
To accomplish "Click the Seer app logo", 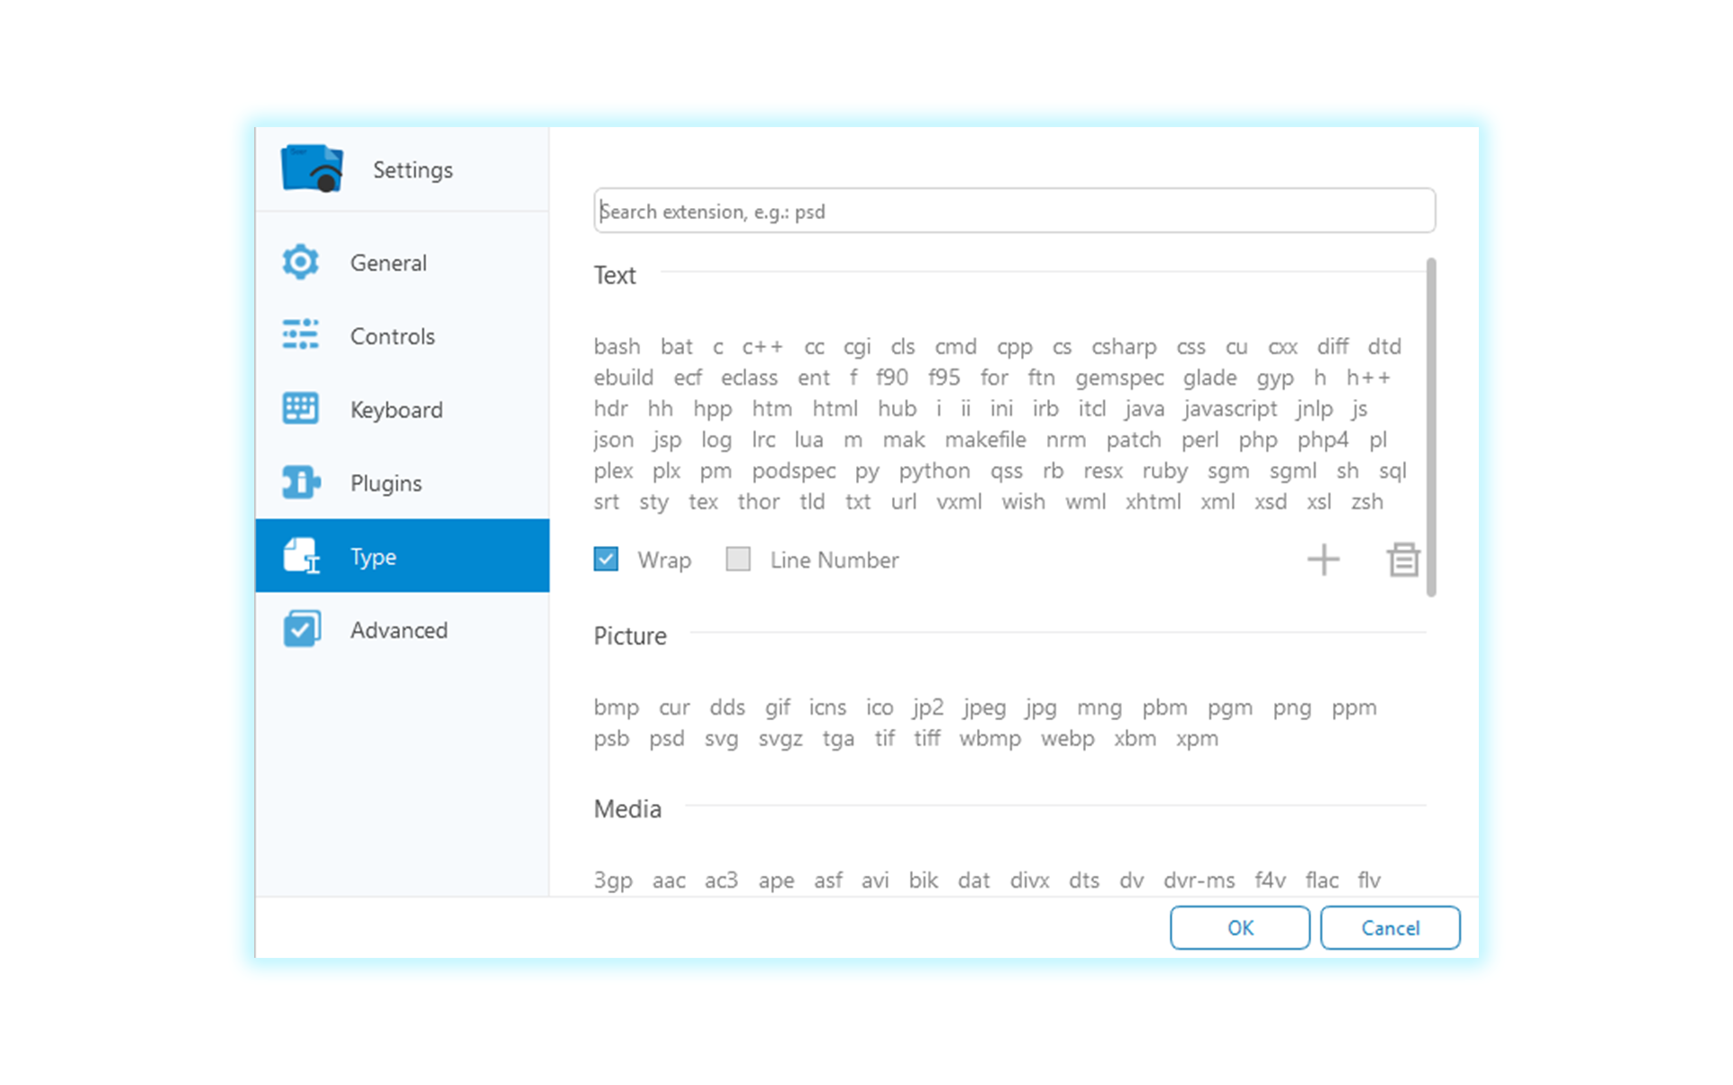I will point(312,169).
